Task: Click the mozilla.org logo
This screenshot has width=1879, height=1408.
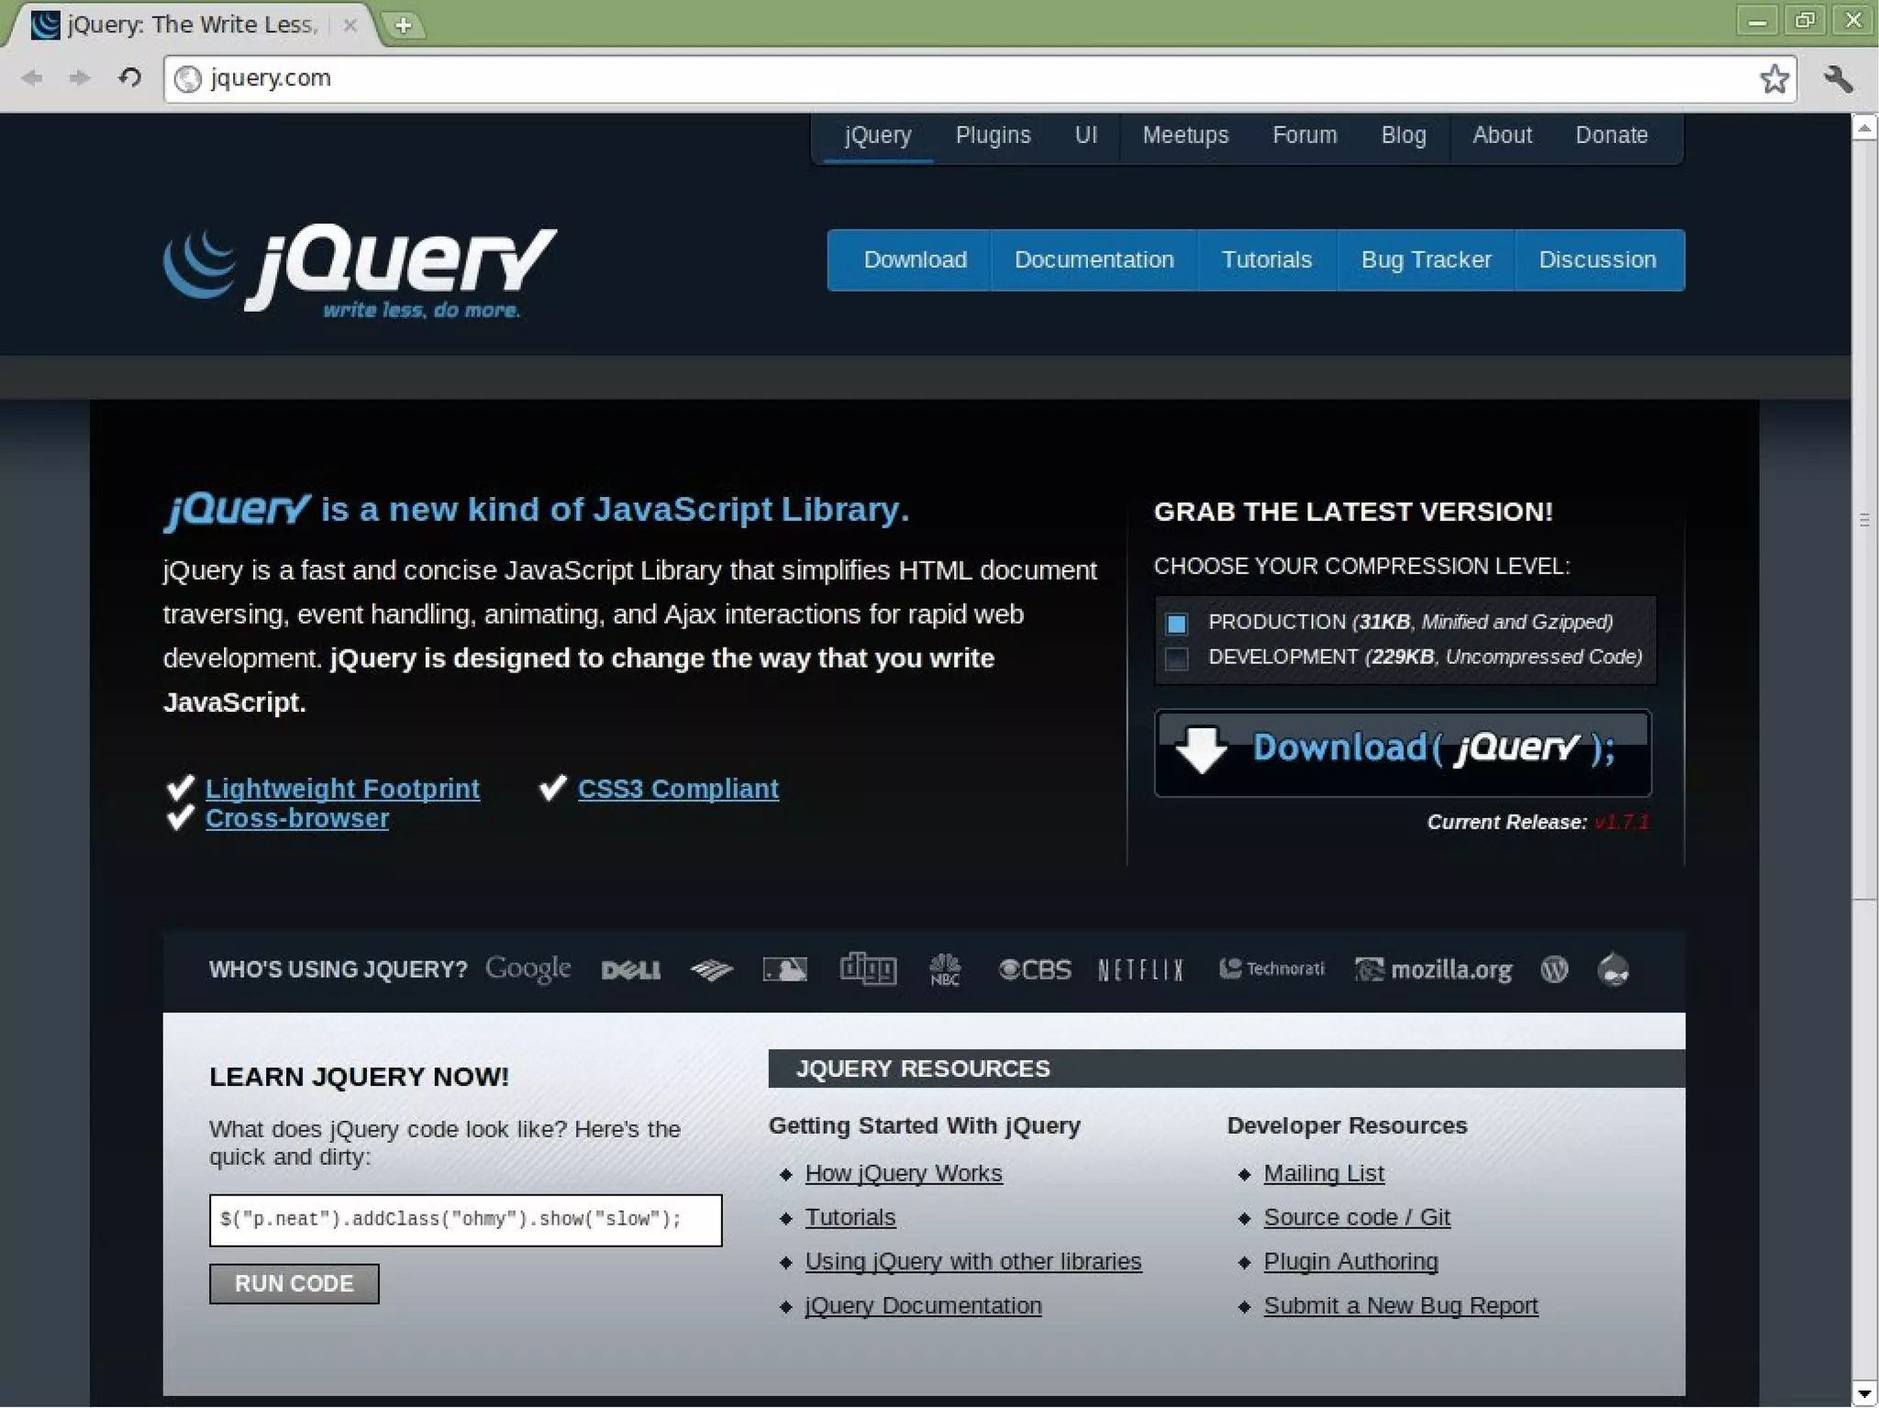Action: pos(1433,970)
